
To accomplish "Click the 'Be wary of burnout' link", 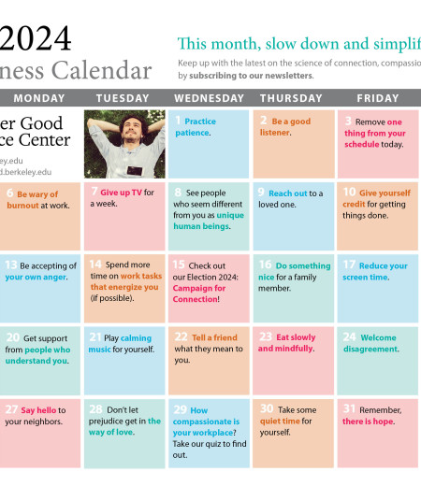I will pos(33,200).
